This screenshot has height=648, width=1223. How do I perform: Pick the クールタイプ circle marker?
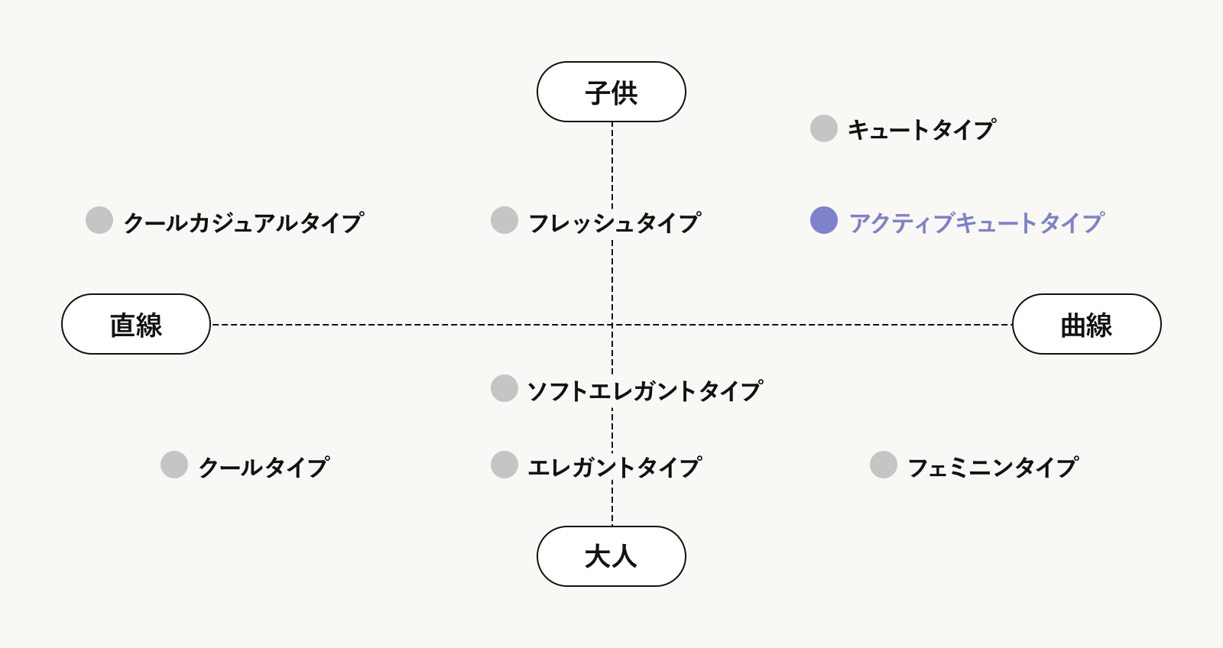tap(174, 465)
